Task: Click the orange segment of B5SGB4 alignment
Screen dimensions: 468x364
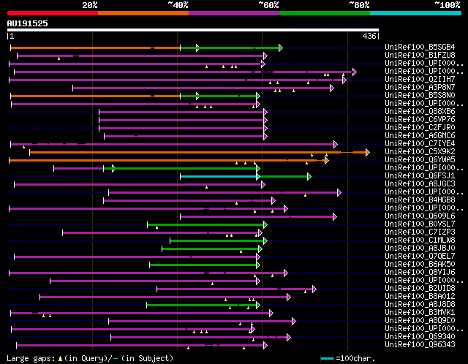Action: pos(95,48)
